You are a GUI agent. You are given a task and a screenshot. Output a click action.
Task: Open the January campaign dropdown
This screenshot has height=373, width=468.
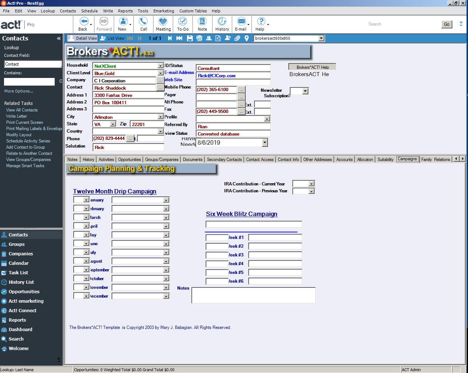pyautogui.click(x=166, y=200)
